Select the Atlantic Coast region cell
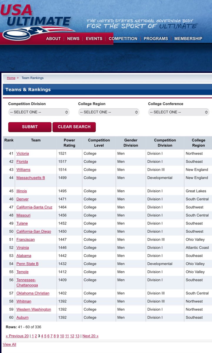The width and height of the screenshot is (212, 353). 198,248
